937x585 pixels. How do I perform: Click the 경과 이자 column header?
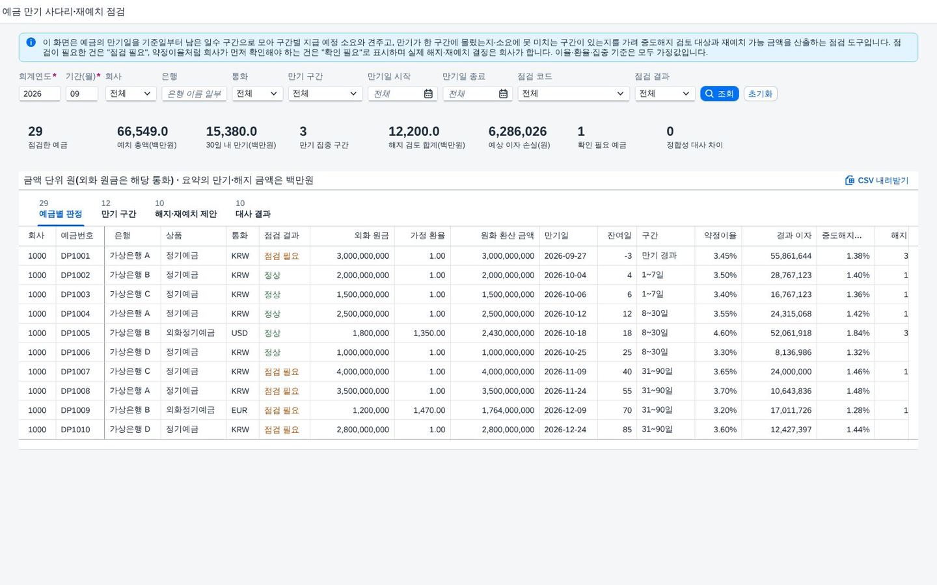pos(779,236)
